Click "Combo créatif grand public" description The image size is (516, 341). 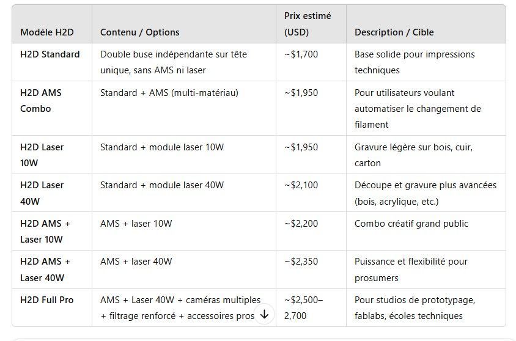(x=411, y=224)
